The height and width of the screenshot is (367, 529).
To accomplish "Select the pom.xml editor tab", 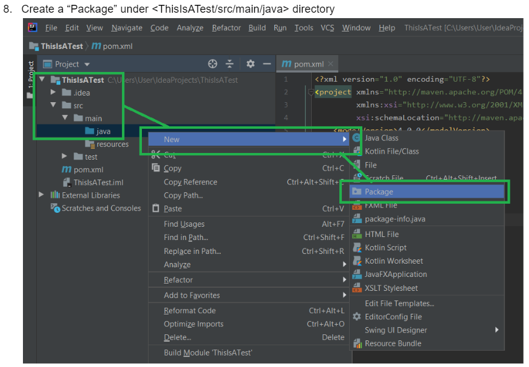I will click(x=307, y=64).
